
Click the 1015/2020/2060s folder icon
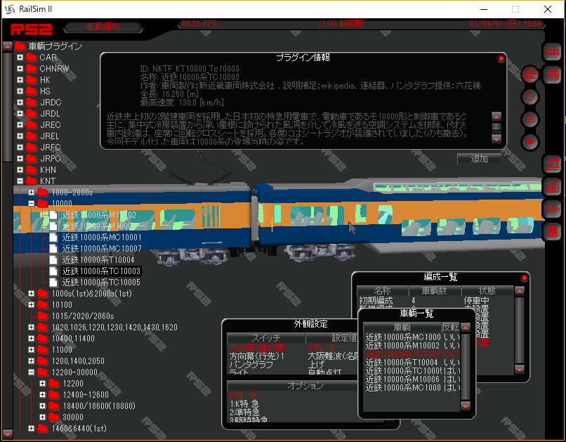point(43,316)
